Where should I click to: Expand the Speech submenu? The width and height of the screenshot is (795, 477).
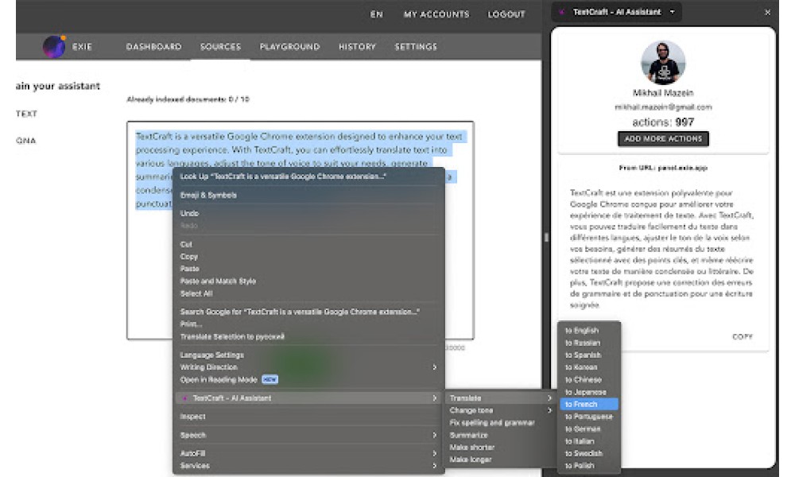coord(308,435)
